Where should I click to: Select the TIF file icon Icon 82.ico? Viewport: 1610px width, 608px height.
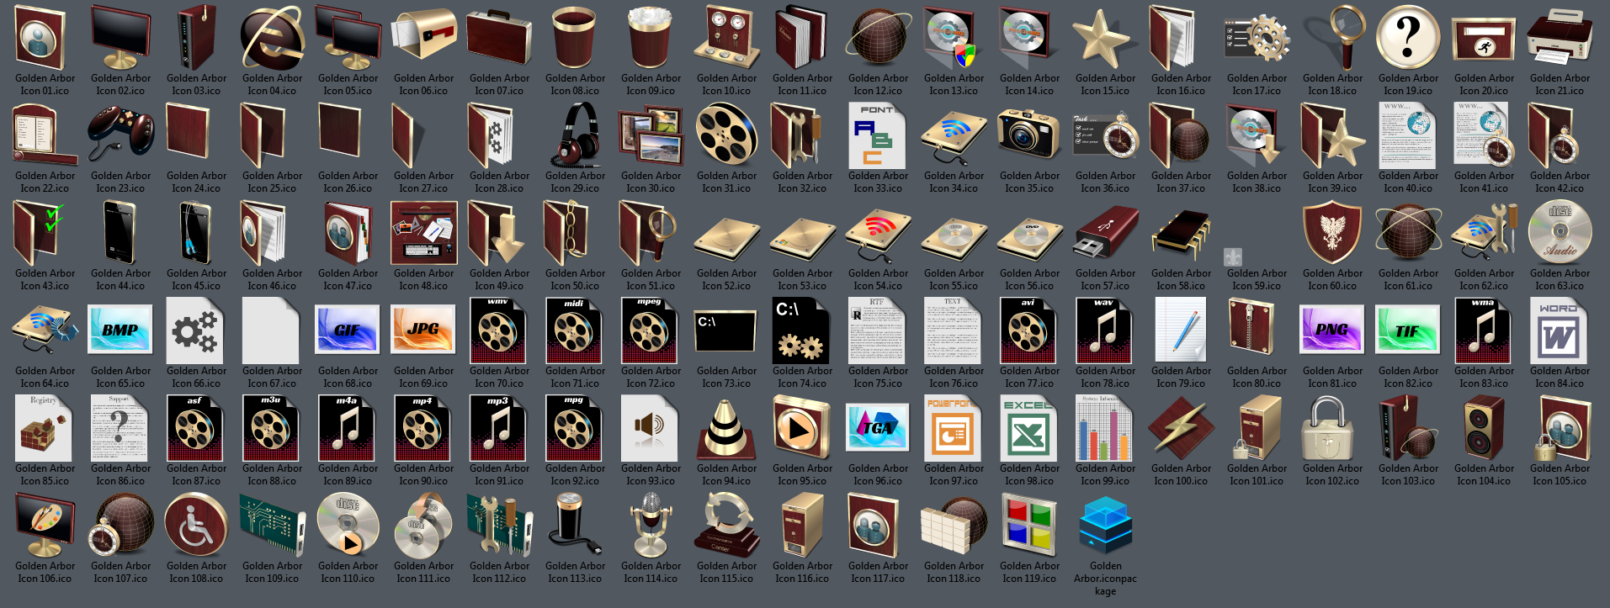point(1408,330)
